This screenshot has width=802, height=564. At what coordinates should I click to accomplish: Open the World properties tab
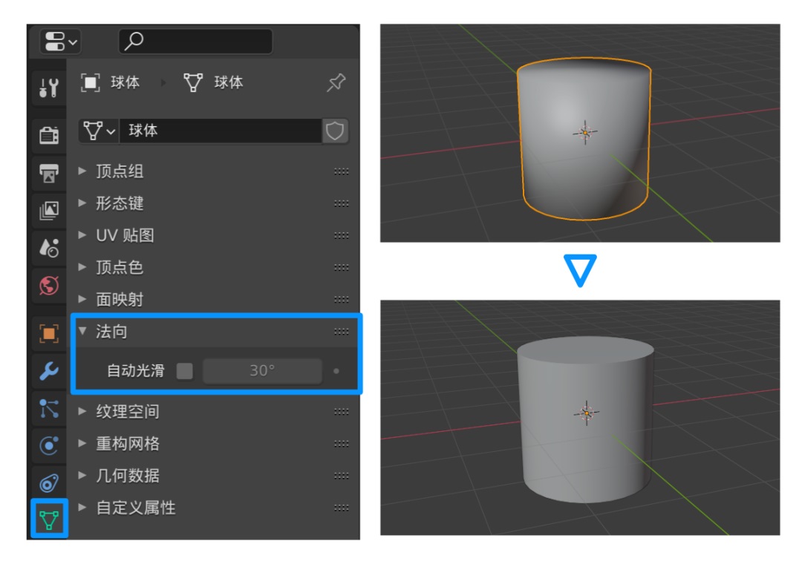(49, 286)
